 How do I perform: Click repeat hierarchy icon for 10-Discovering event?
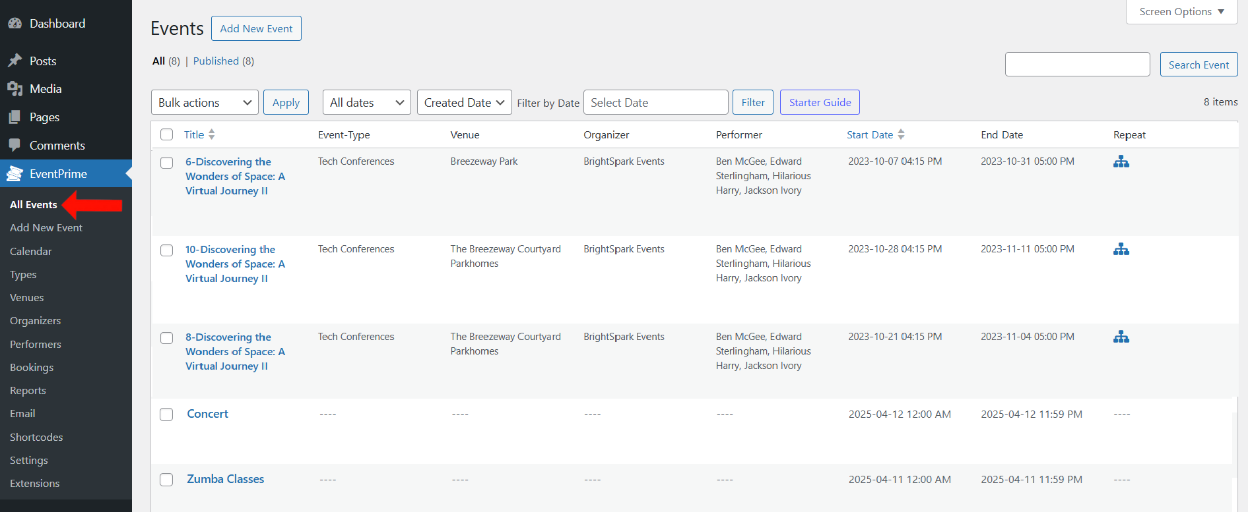point(1121,249)
